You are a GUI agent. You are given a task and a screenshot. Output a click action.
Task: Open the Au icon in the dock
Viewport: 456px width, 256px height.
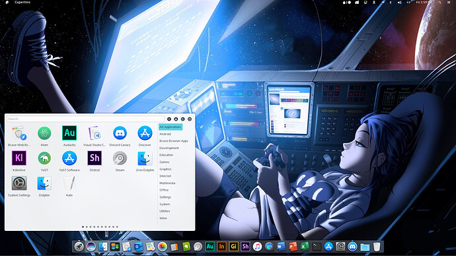[x=209, y=247]
